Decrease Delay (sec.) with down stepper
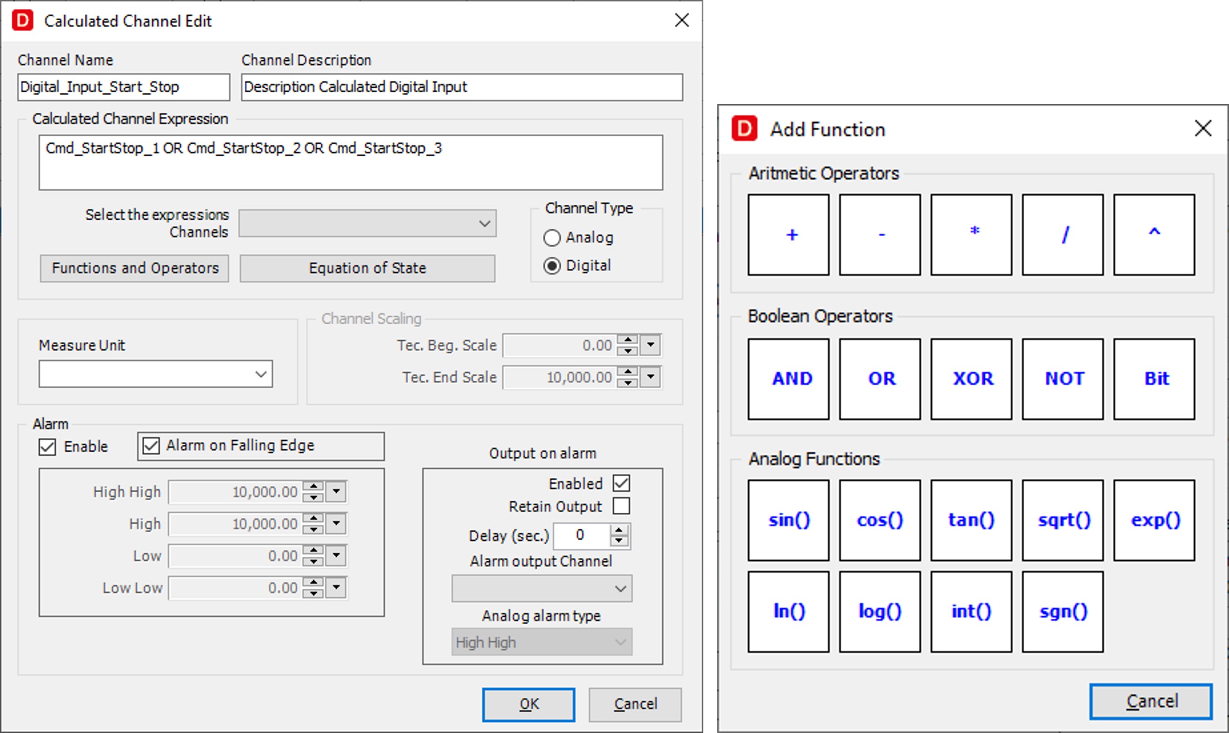The height and width of the screenshot is (733, 1229). click(x=618, y=541)
